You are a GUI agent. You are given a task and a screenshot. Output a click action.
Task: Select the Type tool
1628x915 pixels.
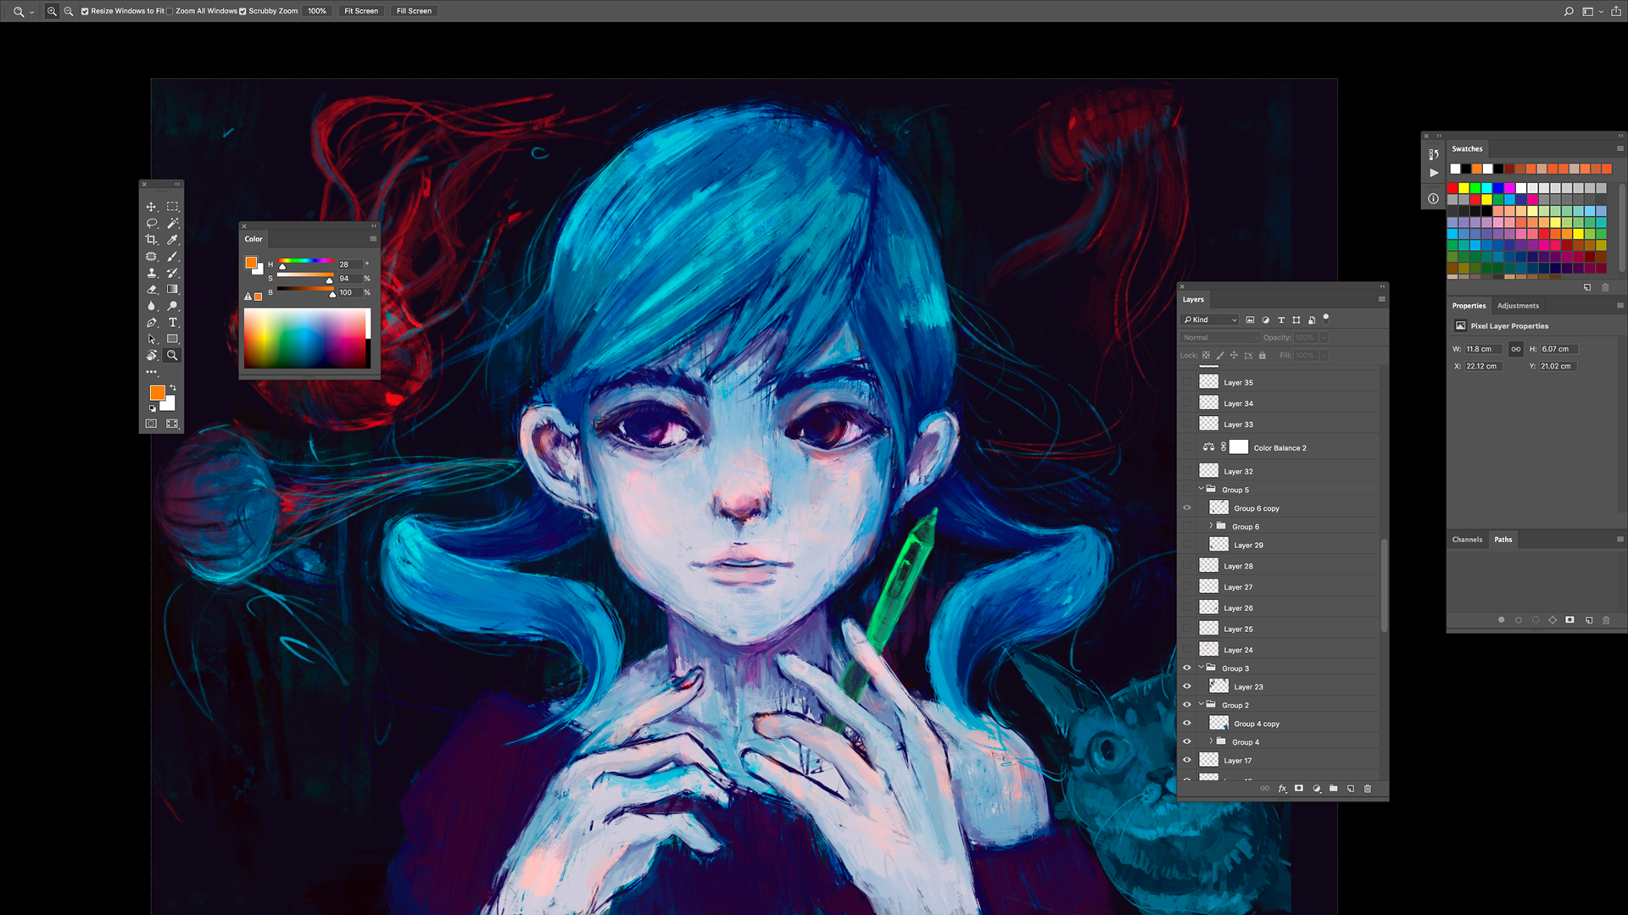pos(172,323)
